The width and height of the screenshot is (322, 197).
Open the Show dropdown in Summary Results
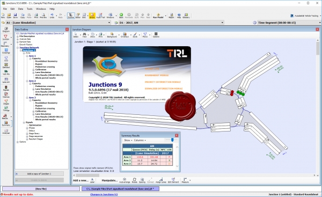click(x=128, y=140)
